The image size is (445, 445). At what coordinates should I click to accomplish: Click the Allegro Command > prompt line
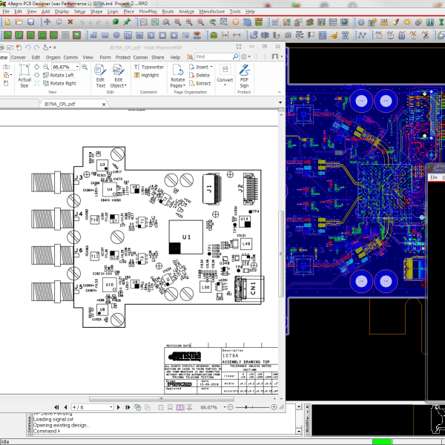tap(47, 431)
